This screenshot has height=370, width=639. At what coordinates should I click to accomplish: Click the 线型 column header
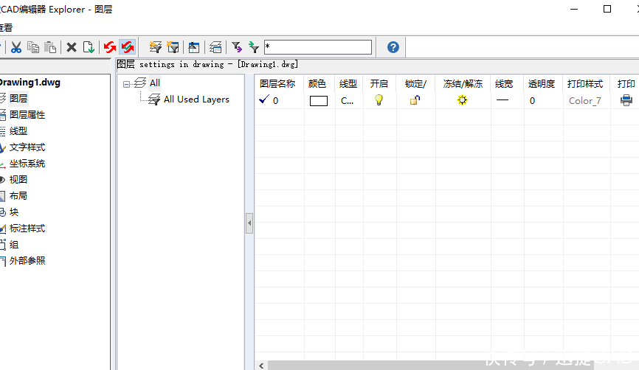coord(348,84)
